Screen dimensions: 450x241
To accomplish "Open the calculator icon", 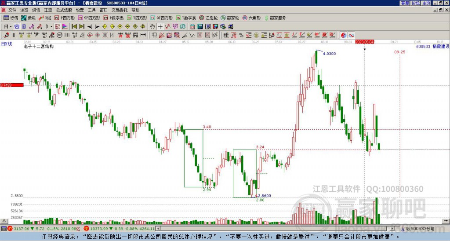I will [200, 27].
